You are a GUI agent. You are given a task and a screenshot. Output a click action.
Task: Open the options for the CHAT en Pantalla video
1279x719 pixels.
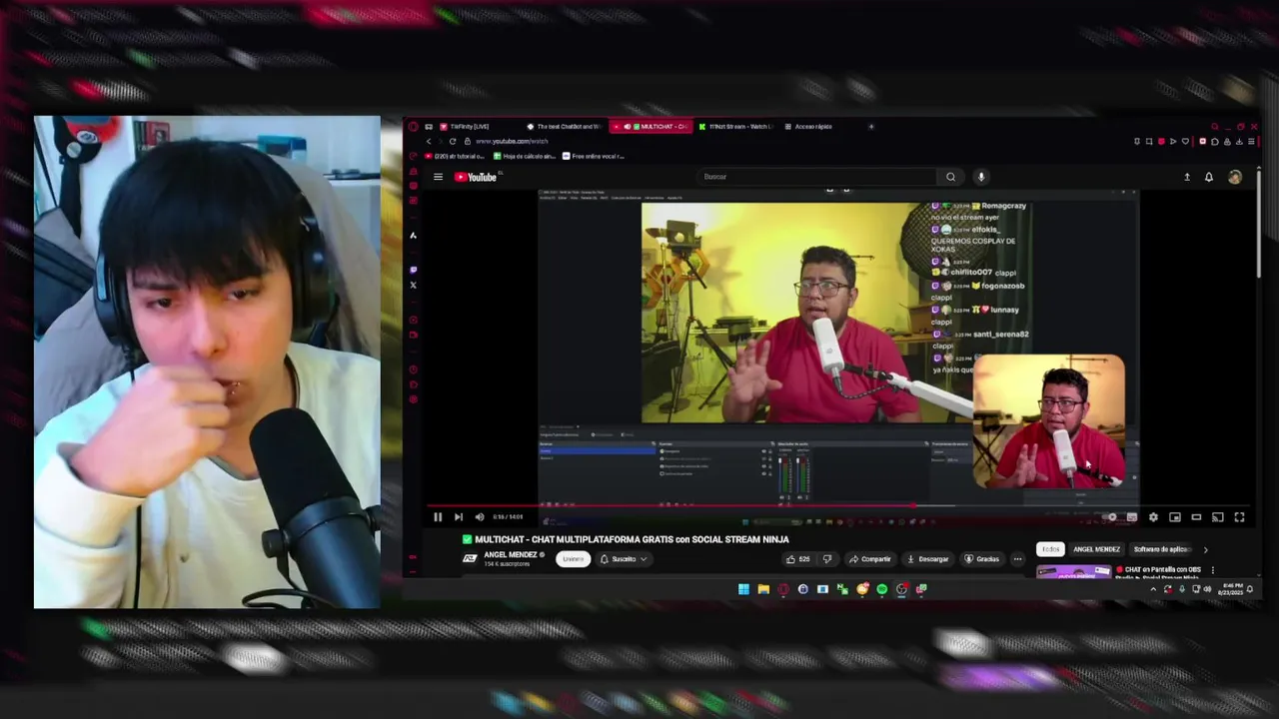[x=1213, y=570]
